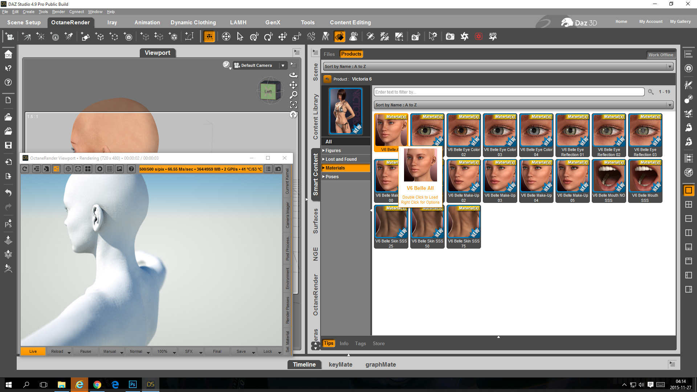The image size is (697, 392).
Task: Click the help question icon in OctaneRender Viewport
Action: (131, 169)
